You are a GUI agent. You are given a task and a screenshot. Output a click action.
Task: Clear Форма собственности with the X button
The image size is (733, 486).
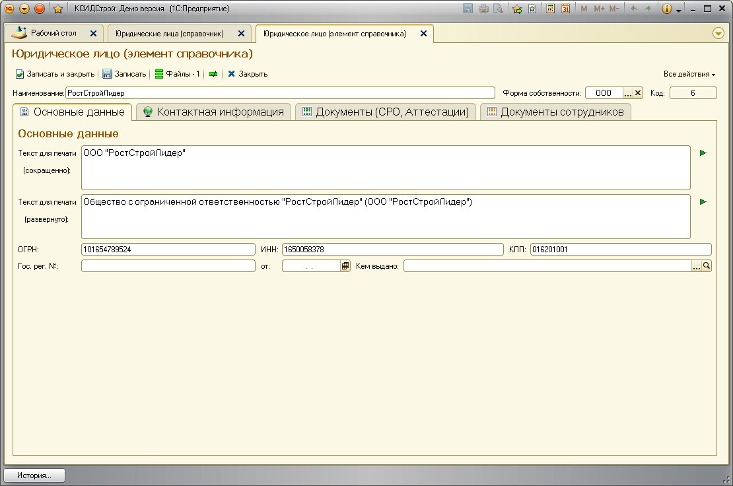(638, 93)
